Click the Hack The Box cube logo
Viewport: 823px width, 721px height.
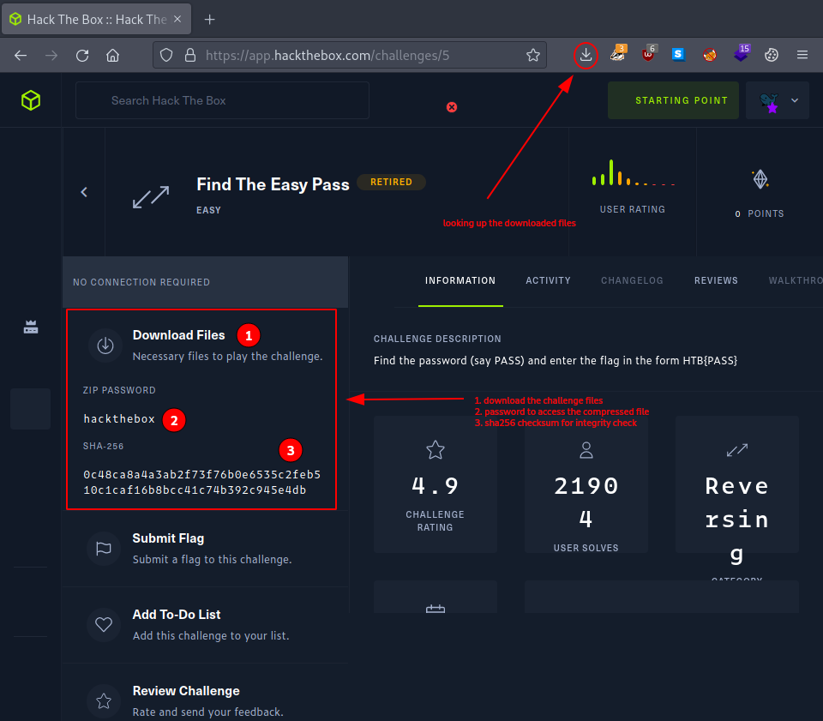point(31,100)
